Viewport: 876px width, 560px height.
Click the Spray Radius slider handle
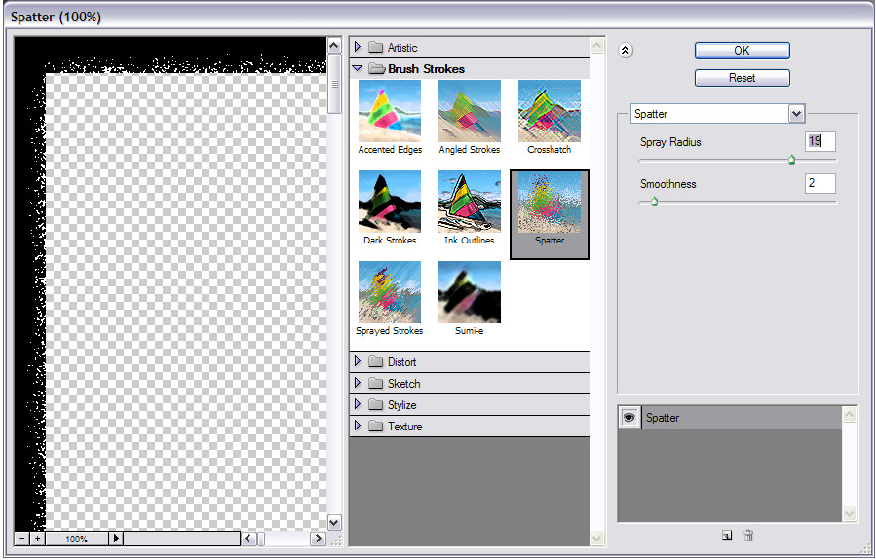(x=791, y=160)
